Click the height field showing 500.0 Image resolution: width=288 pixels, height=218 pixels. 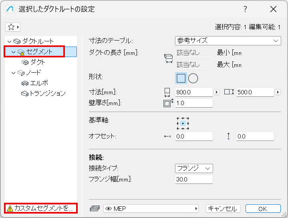255,92
